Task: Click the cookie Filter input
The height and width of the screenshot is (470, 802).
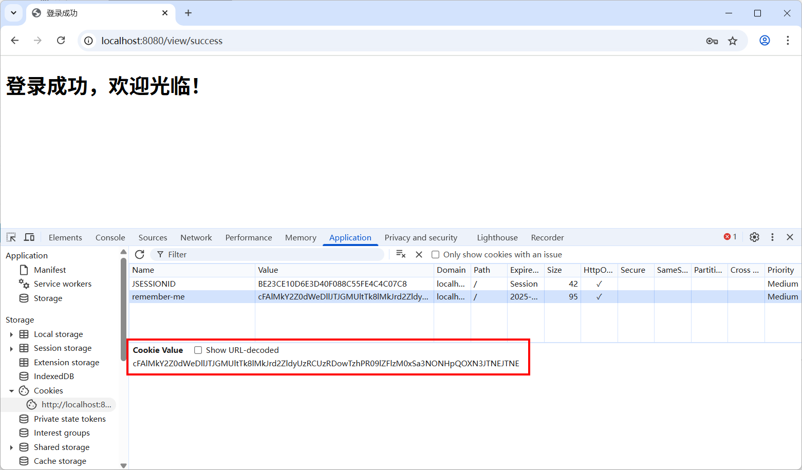Action: coord(267,255)
